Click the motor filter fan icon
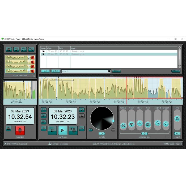Image resolution: width=186 pixels, height=186 pixels. (x=132, y=124)
